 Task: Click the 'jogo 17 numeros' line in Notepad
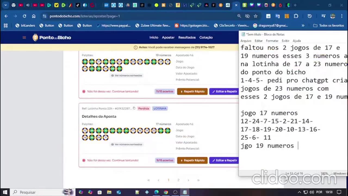(x=269, y=113)
